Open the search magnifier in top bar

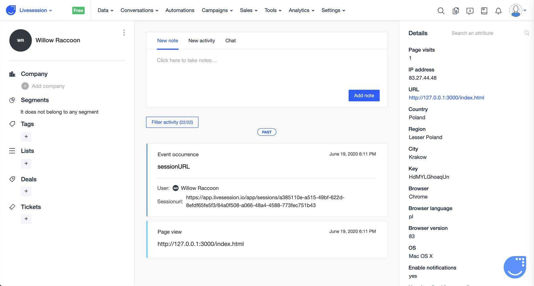(441, 11)
